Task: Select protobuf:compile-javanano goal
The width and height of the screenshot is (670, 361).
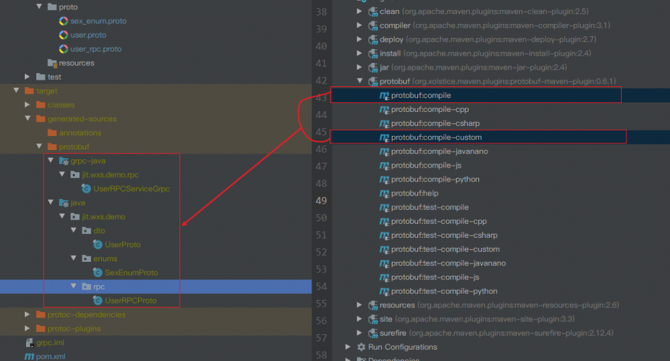Action: [440, 151]
